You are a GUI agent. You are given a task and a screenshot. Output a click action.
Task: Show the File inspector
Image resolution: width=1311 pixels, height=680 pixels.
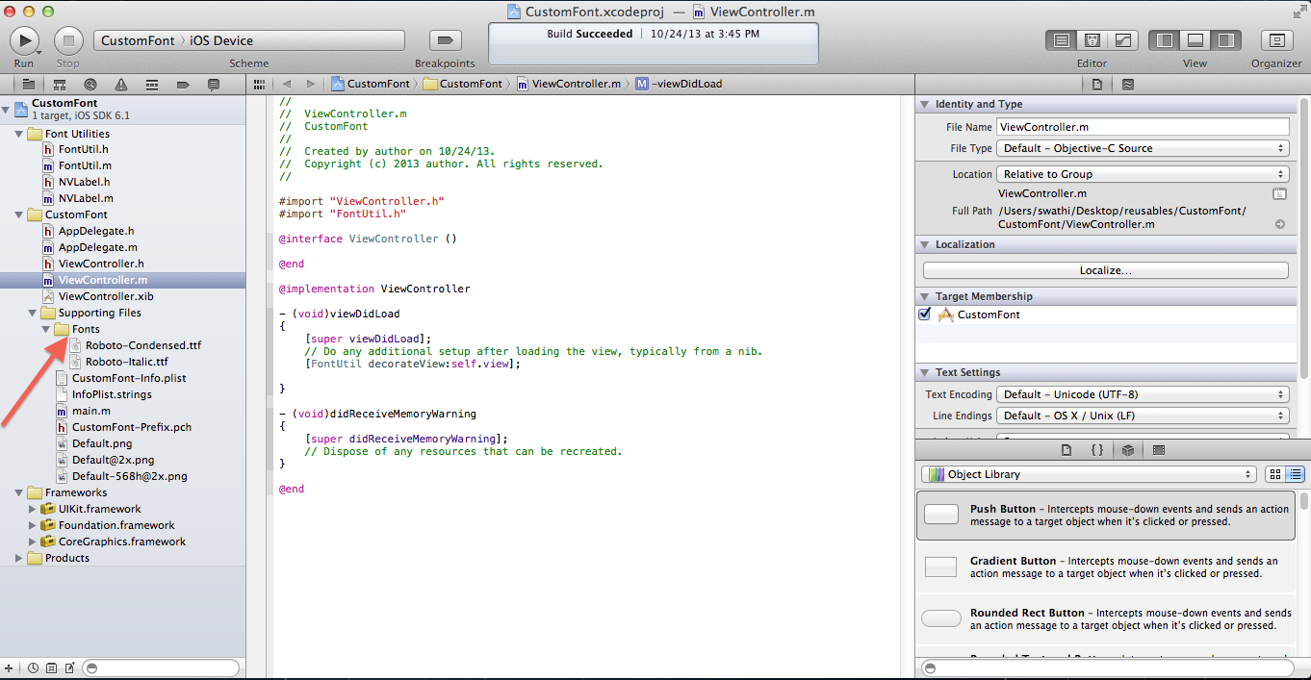[x=1096, y=85]
